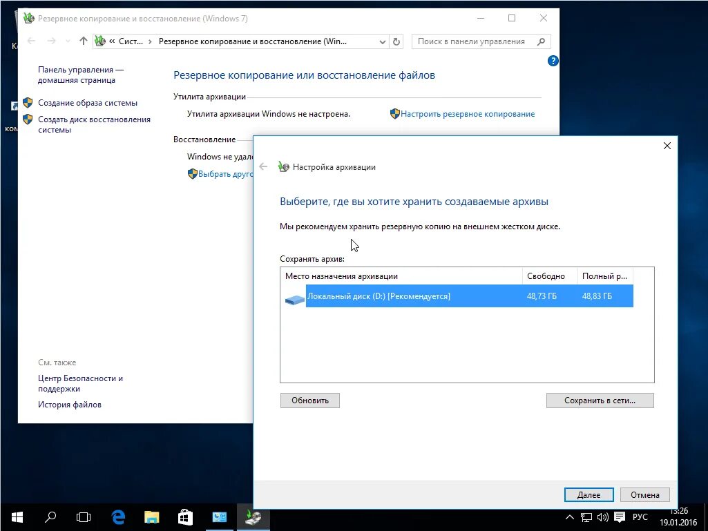This screenshot has width=708, height=531.
Task: Click the back arrow in Настройка архивации dialog
Action: (x=263, y=166)
